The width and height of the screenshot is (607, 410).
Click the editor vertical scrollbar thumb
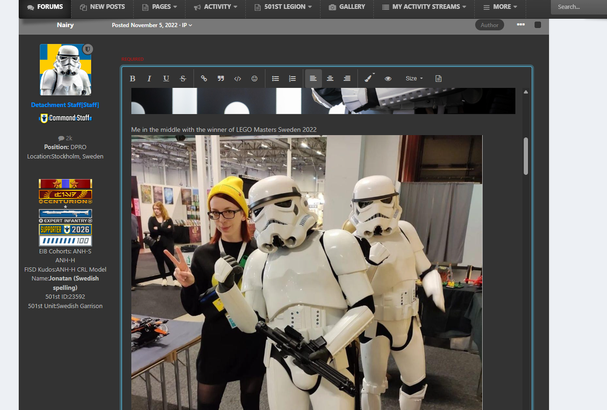click(x=526, y=156)
